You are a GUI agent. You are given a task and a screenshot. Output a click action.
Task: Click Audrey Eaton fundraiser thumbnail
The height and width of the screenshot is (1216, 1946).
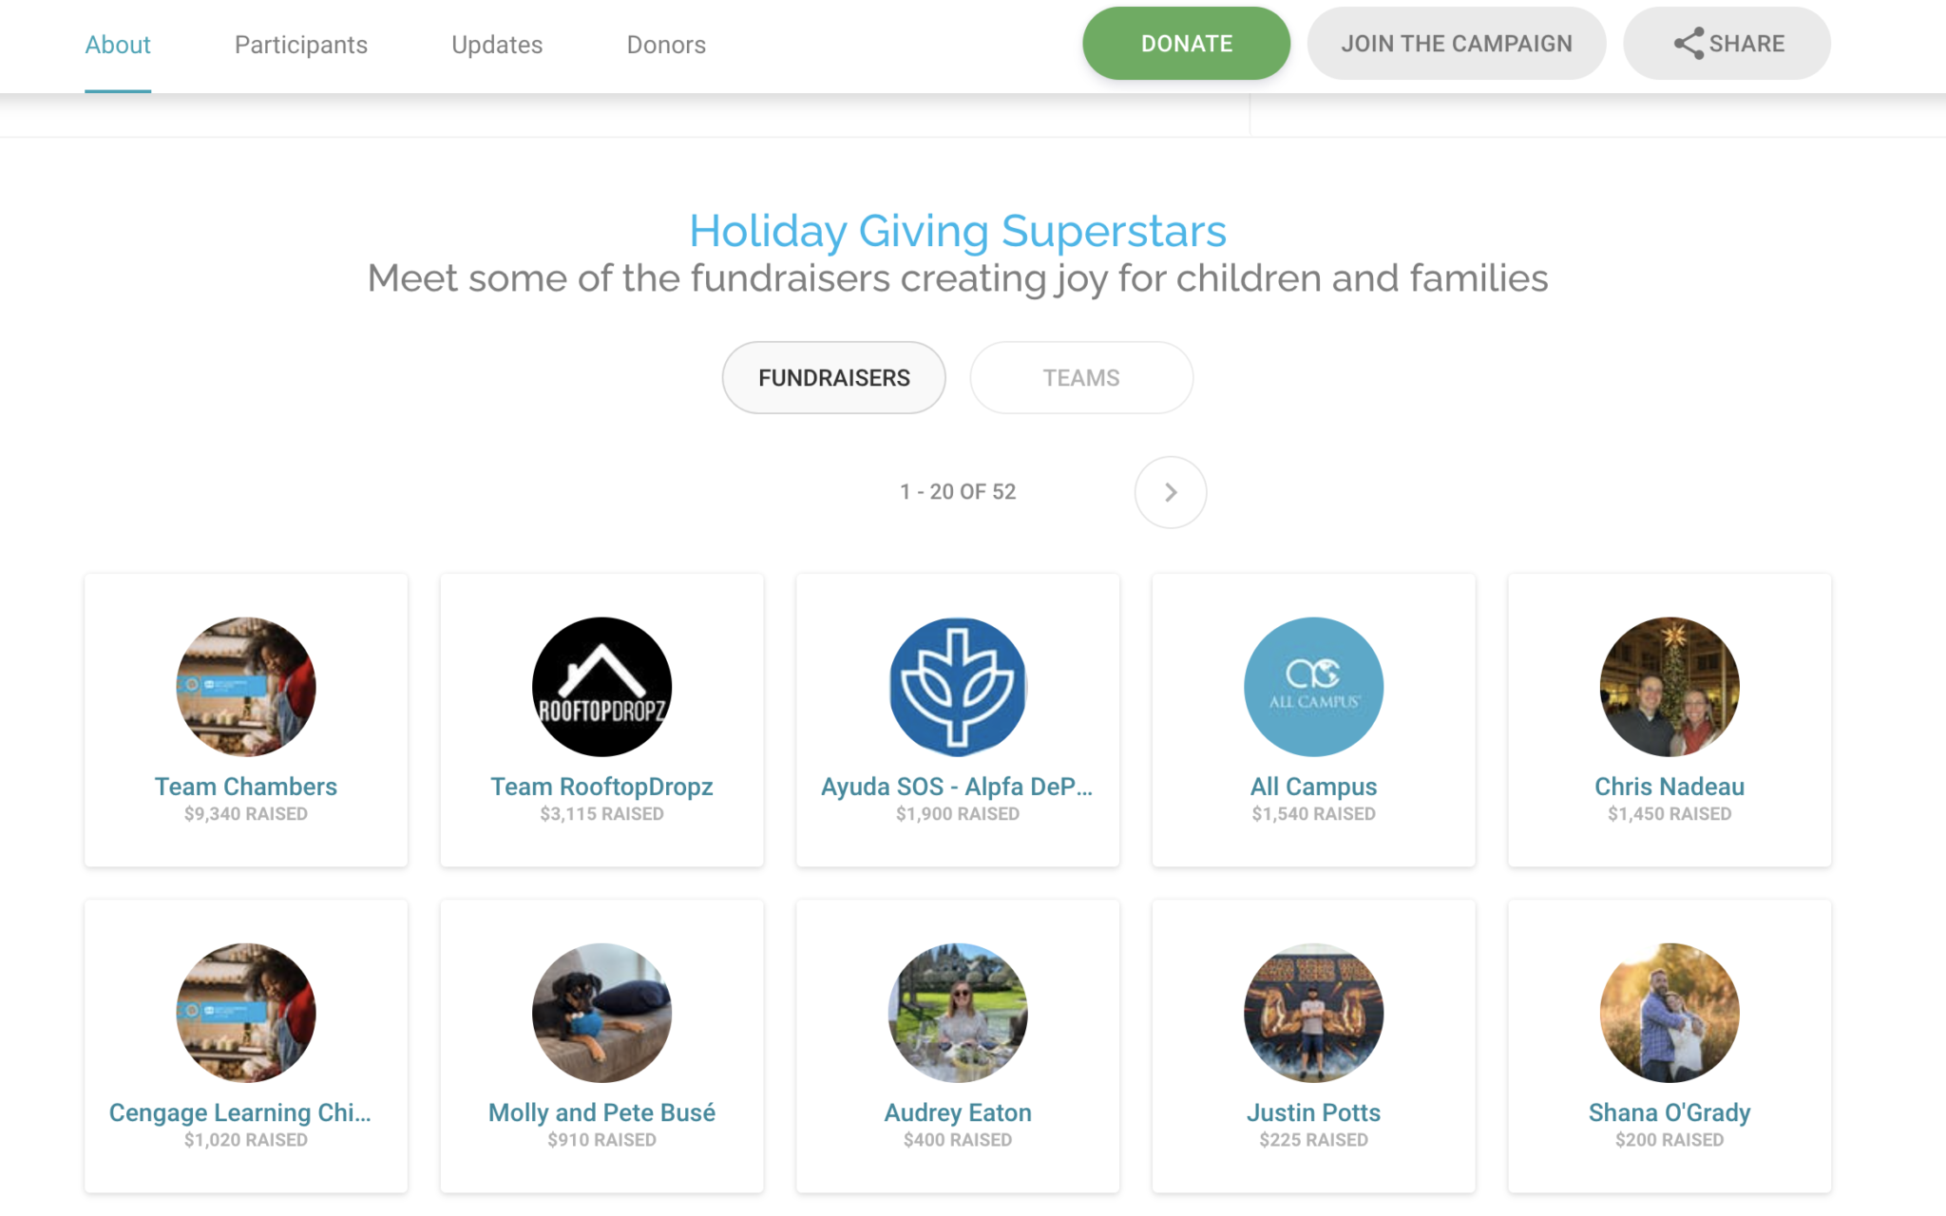pyautogui.click(x=957, y=1013)
